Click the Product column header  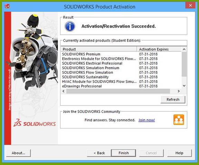[99, 49]
